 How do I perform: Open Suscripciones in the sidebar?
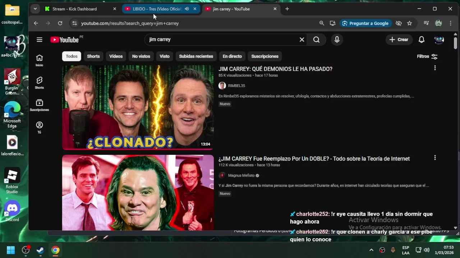click(x=40, y=105)
